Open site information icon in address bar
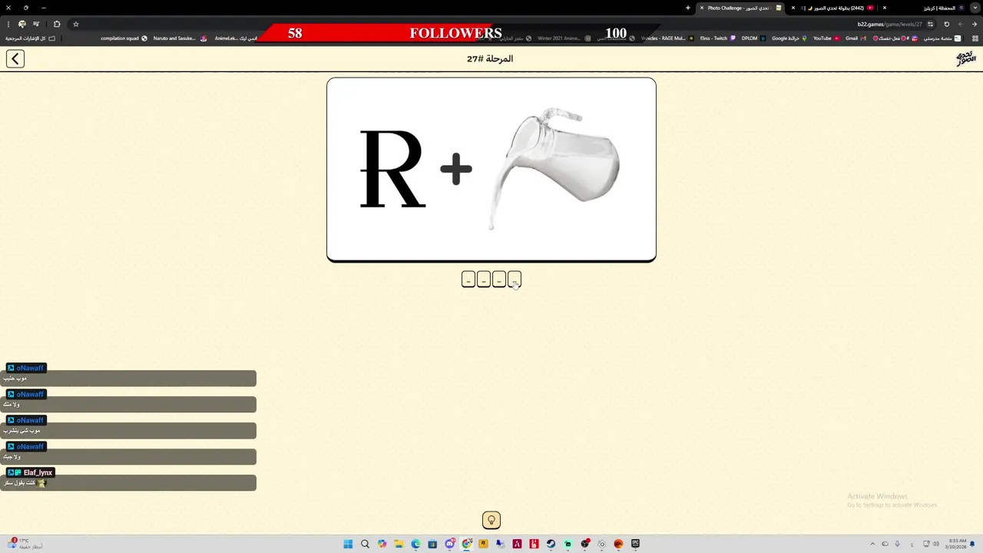 click(x=931, y=24)
